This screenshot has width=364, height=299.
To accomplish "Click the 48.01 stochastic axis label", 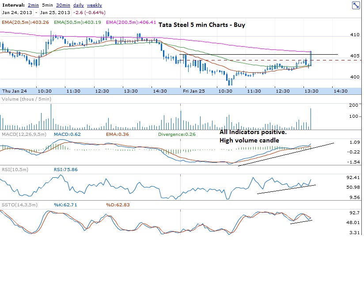I will coord(353,222).
